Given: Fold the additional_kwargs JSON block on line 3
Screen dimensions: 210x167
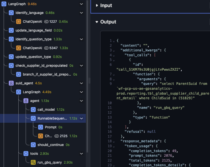Looking at the screenshot, I should coord(114,50).
